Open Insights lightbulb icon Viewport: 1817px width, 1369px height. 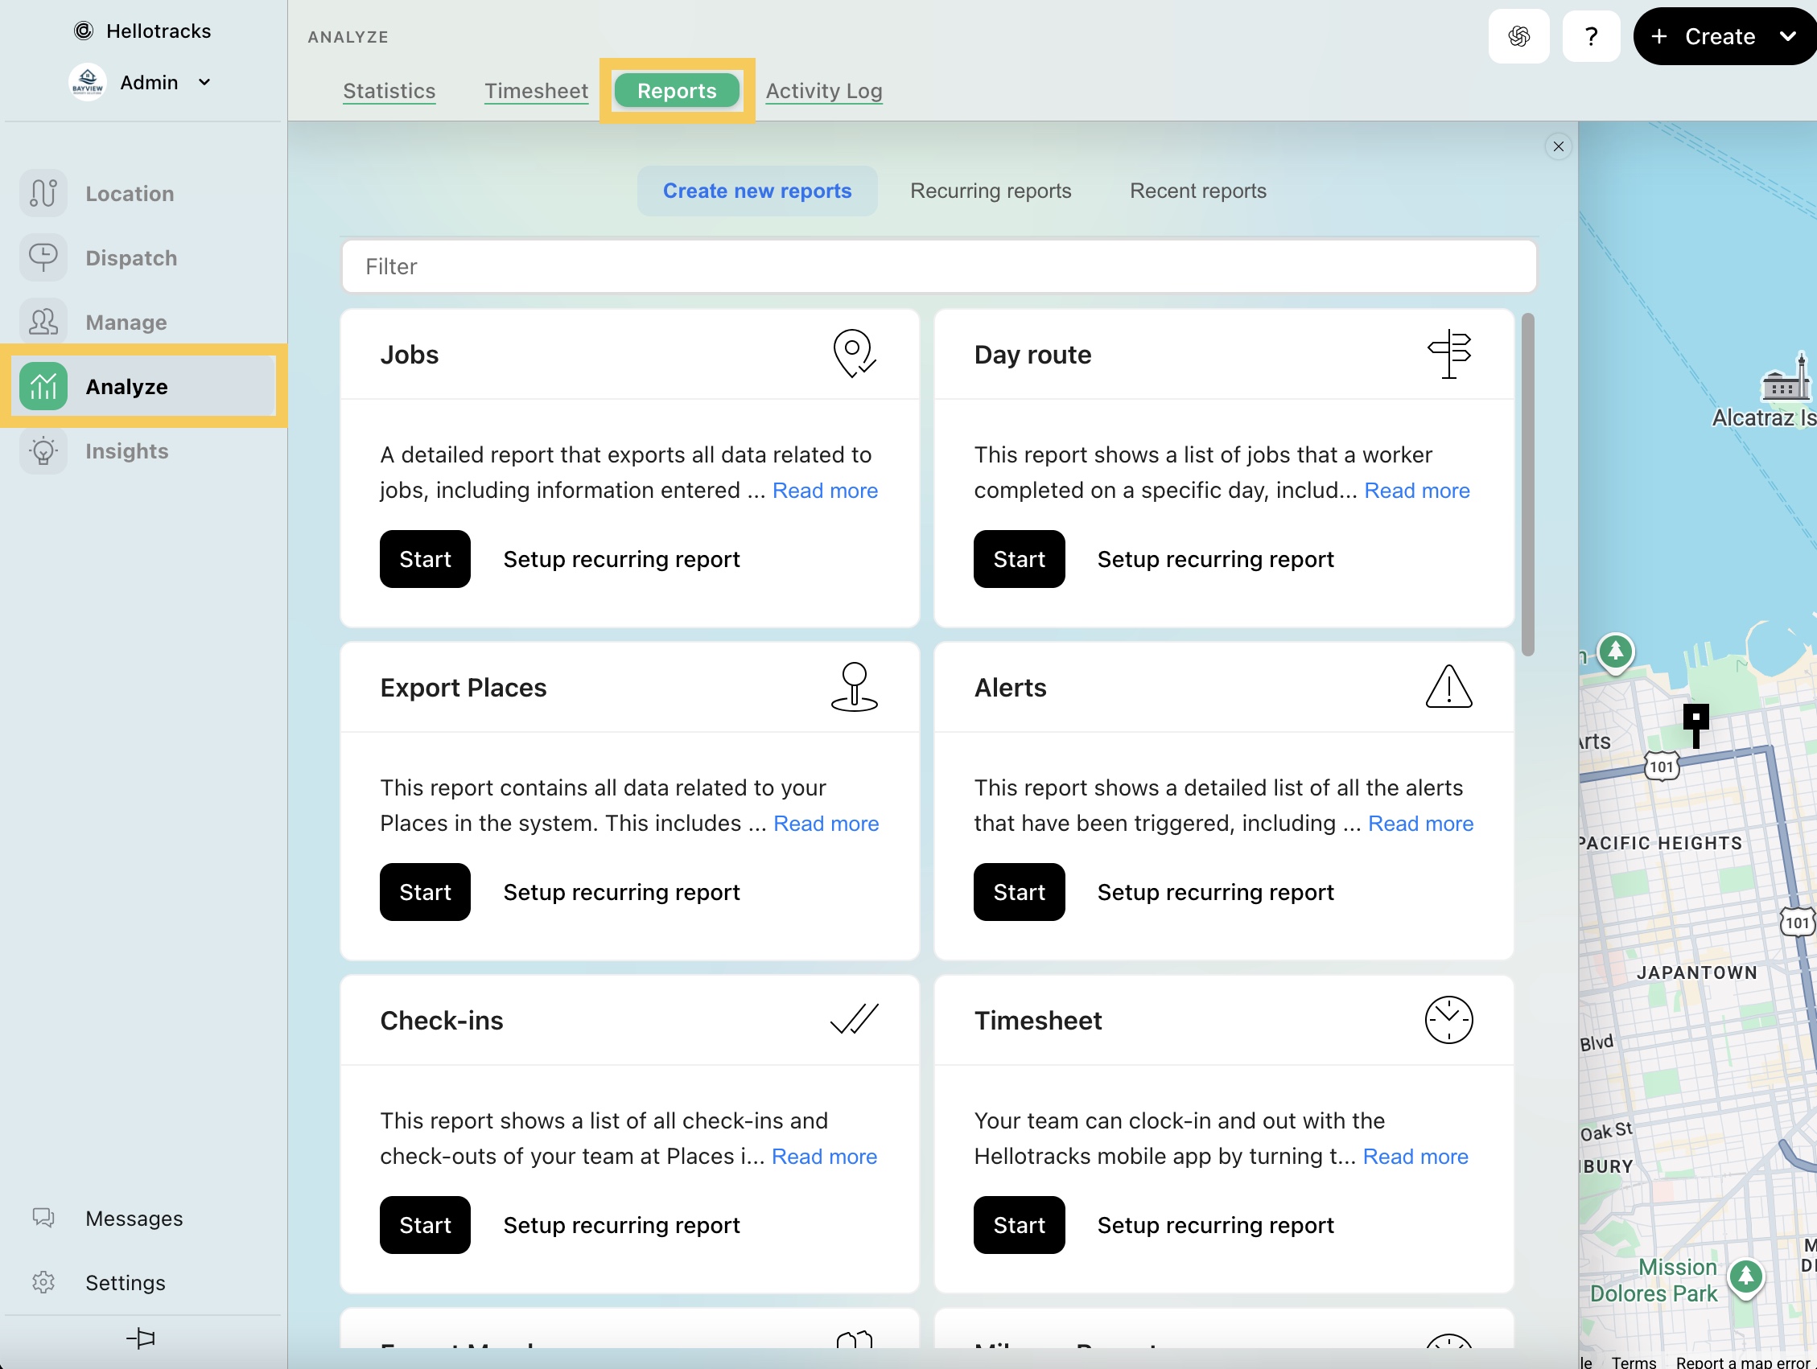tap(43, 451)
